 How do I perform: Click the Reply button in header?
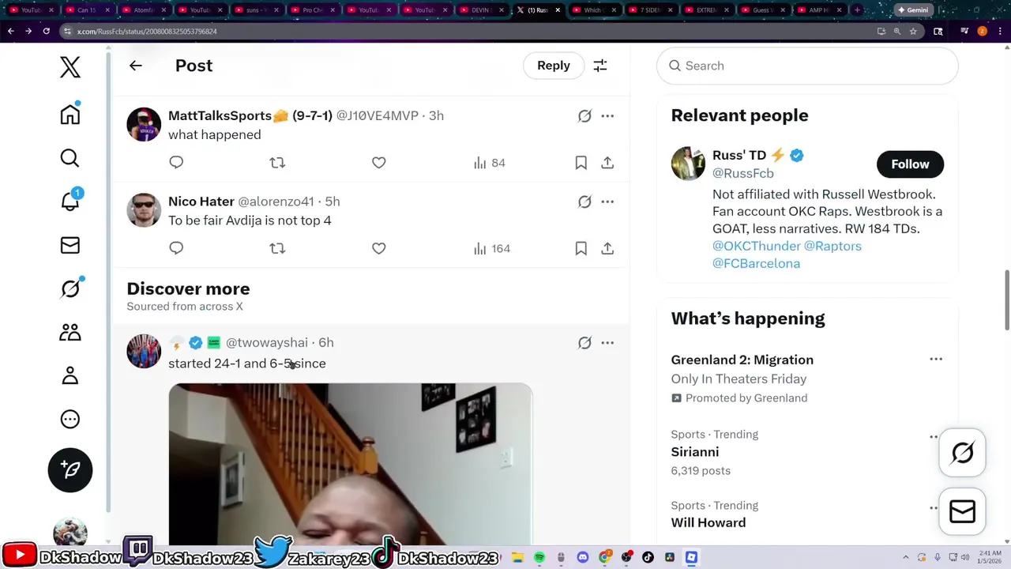[x=553, y=66]
